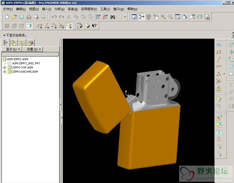Open the 视图(V) menu

[34, 9]
